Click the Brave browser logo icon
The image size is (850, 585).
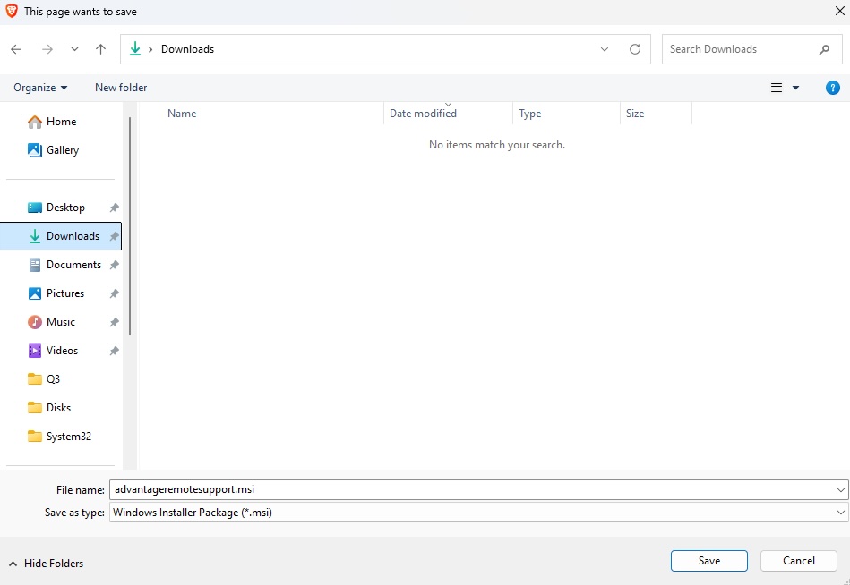[x=12, y=12]
